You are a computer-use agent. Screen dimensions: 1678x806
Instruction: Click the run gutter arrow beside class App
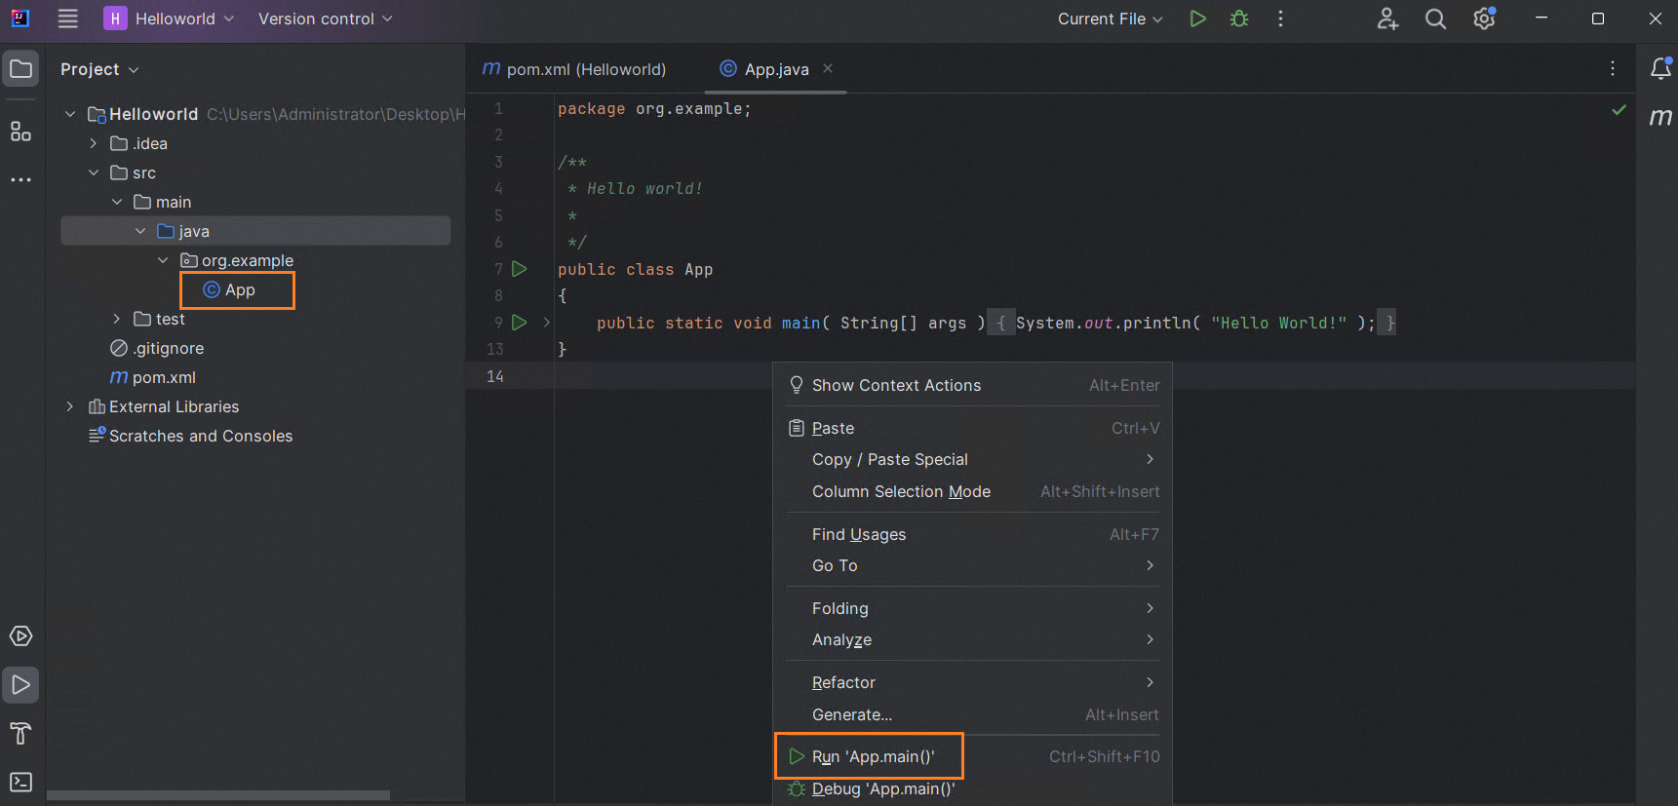click(520, 269)
